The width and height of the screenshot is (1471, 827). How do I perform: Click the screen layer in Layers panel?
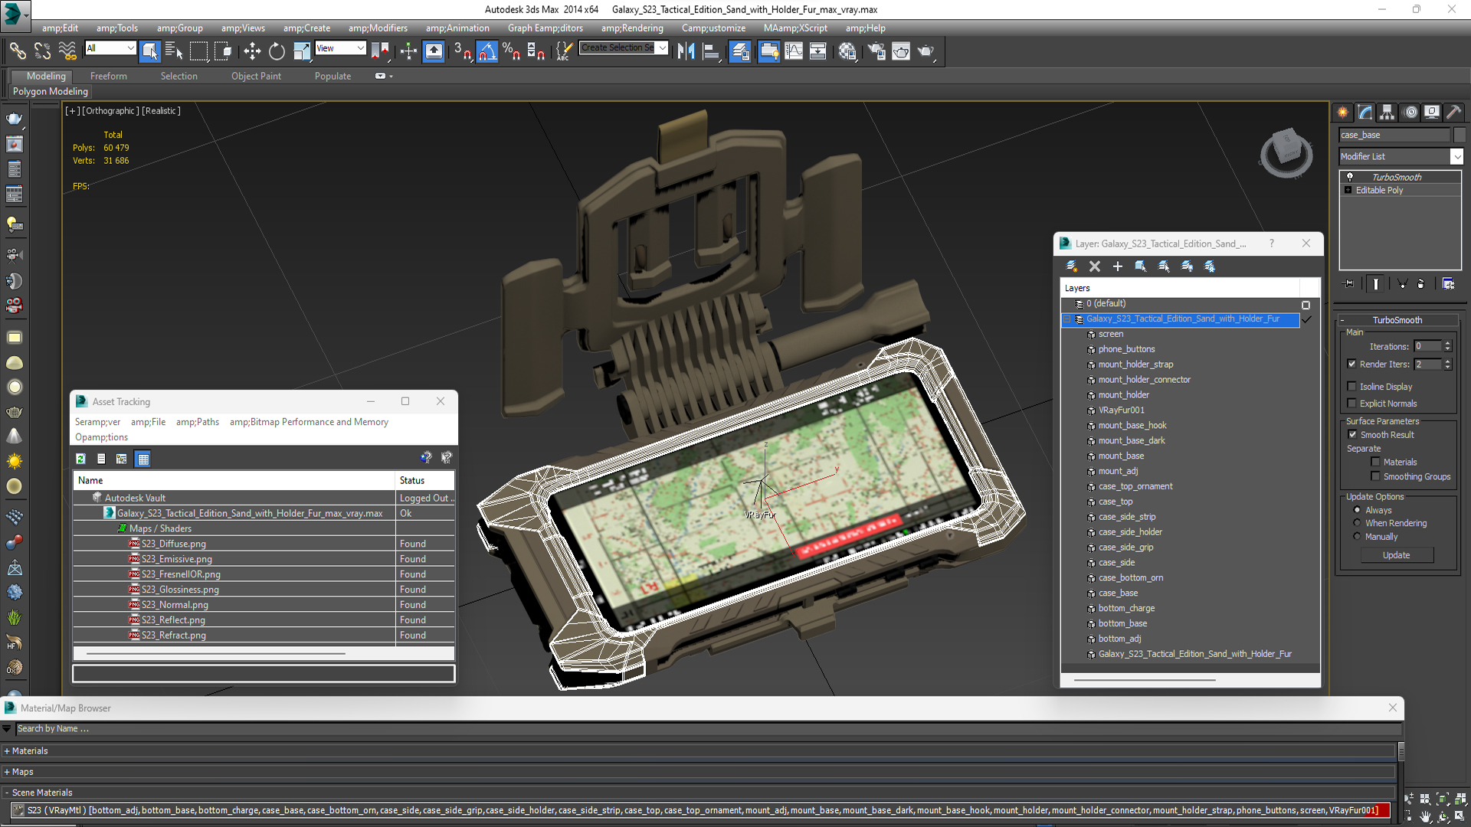1110,333
